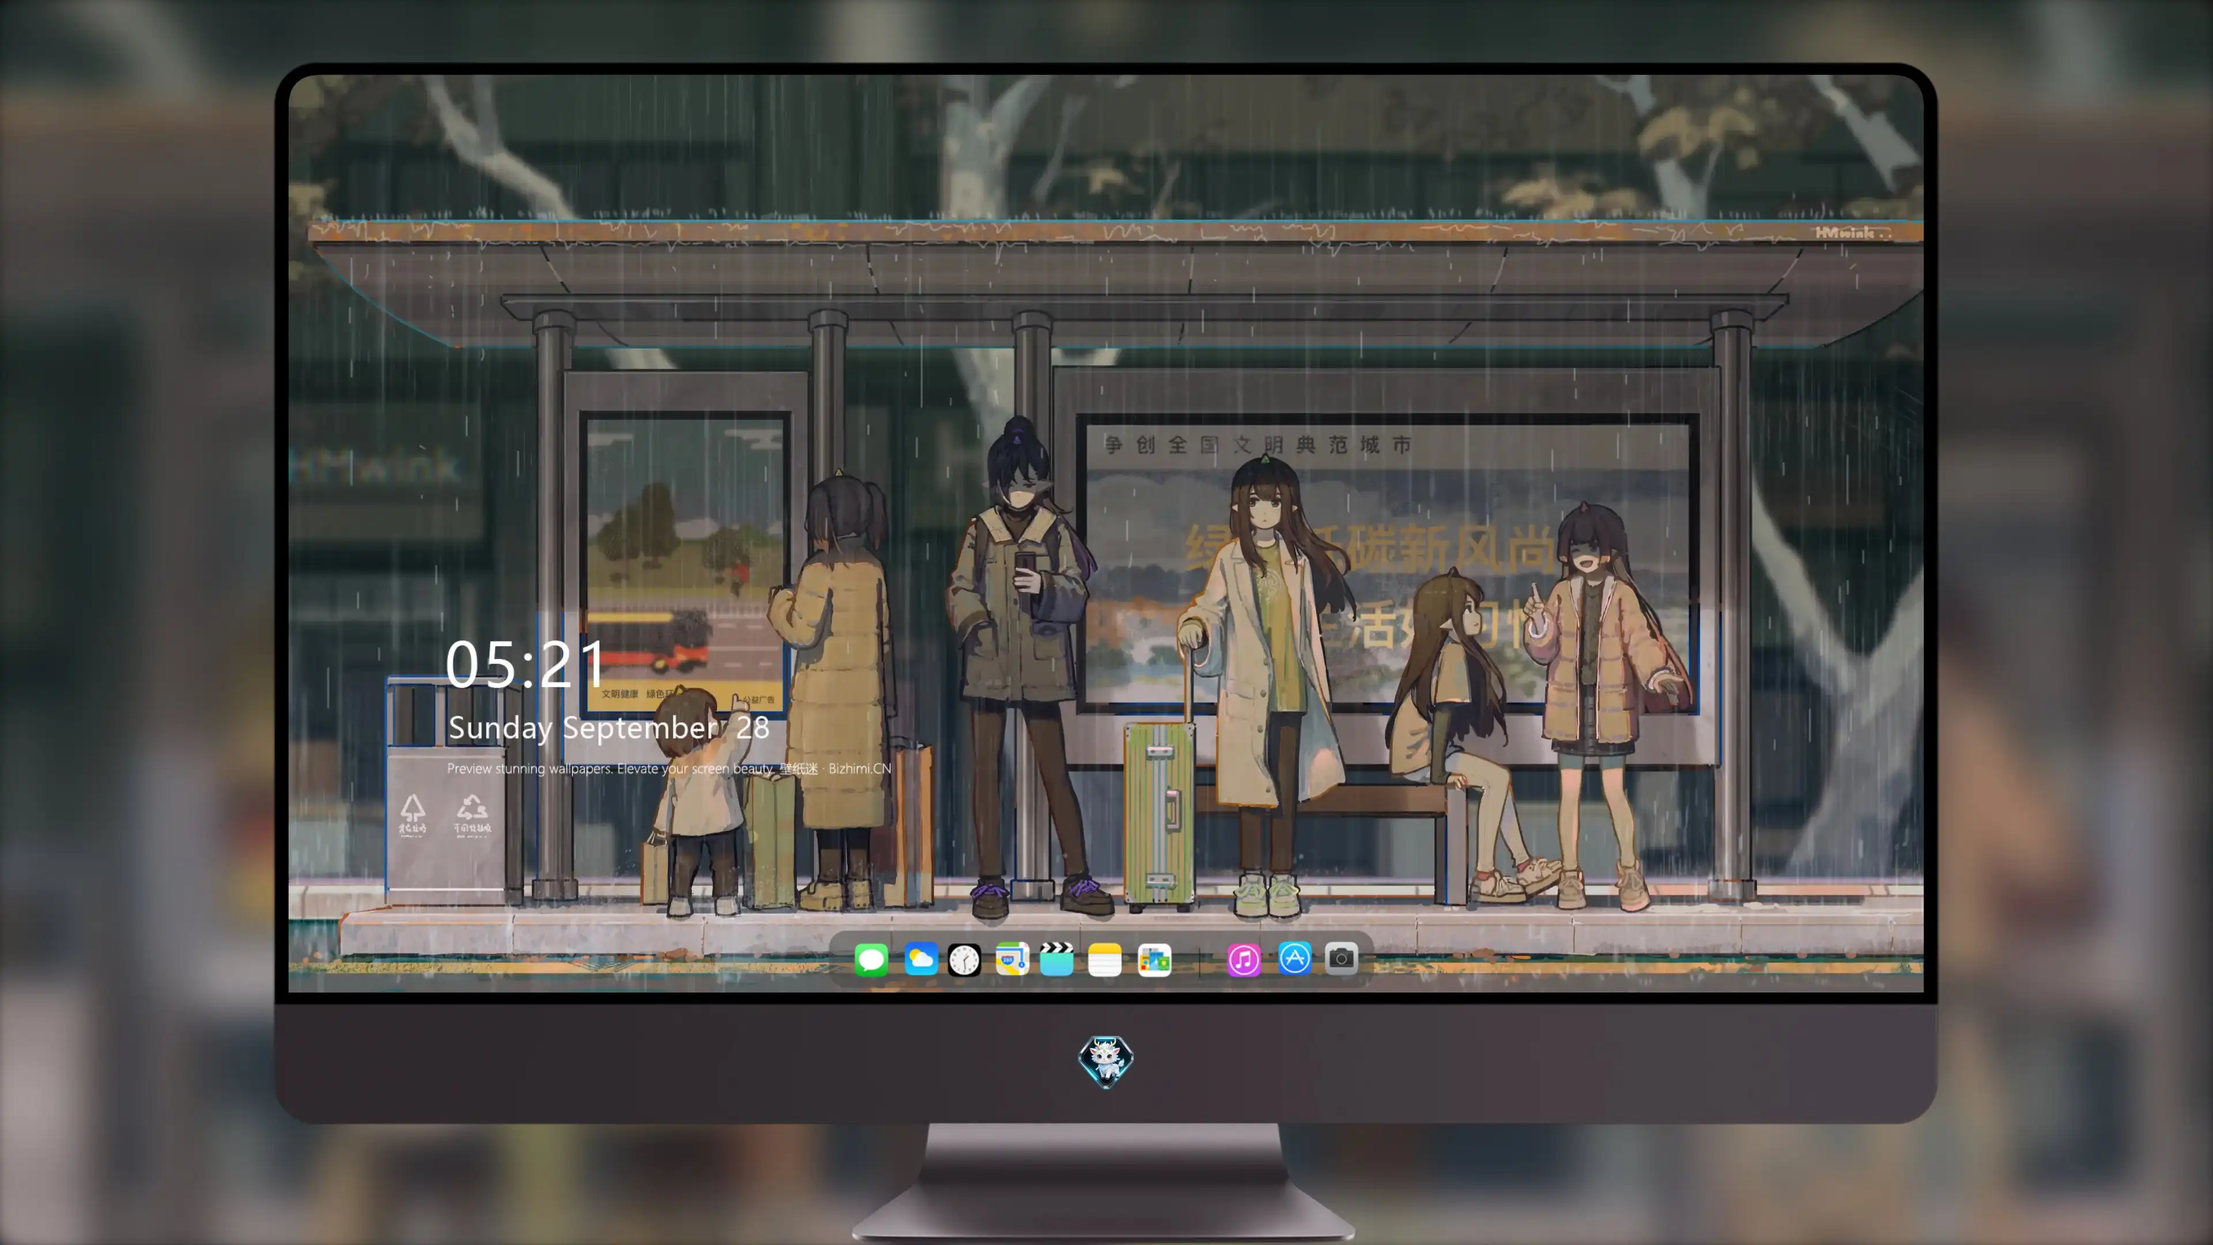Launch the clapperboard Videos app

pyautogui.click(x=1057, y=959)
